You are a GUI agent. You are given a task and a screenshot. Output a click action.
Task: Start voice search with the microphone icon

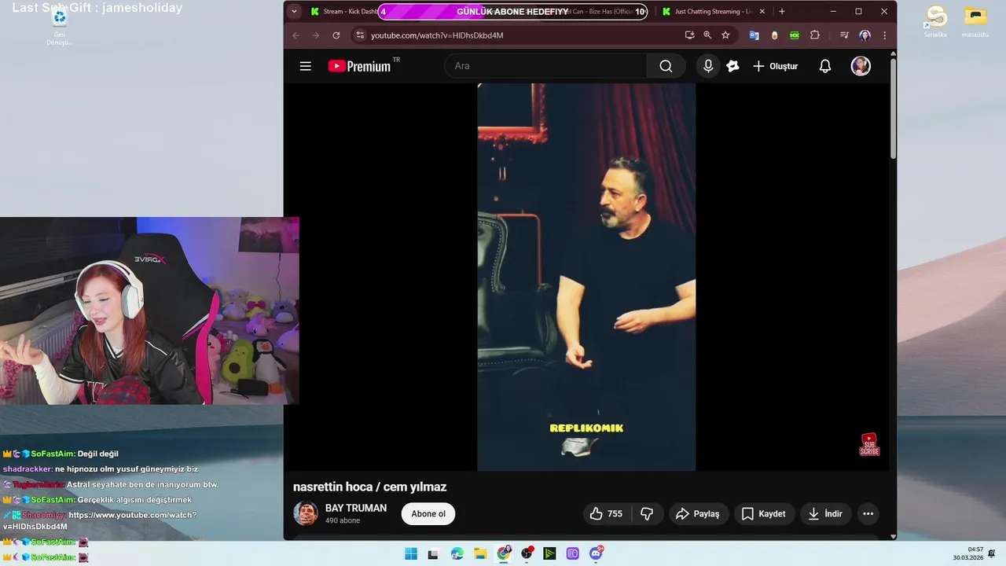point(708,66)
